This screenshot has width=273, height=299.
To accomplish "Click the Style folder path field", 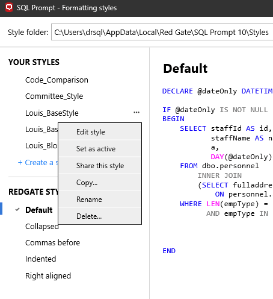I will pos(162,32).
